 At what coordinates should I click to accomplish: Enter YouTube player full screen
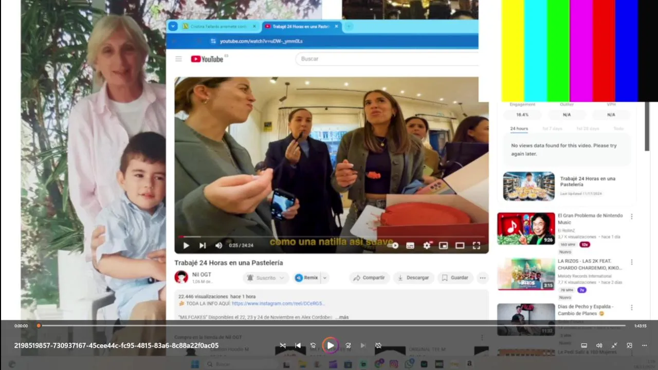477,246
